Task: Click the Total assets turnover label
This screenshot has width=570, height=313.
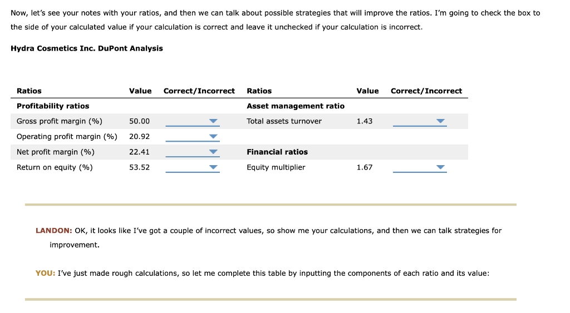Action: coord(284,121)
